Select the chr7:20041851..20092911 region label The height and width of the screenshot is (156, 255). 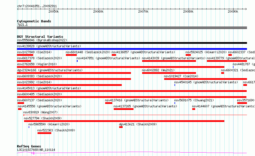37,6
